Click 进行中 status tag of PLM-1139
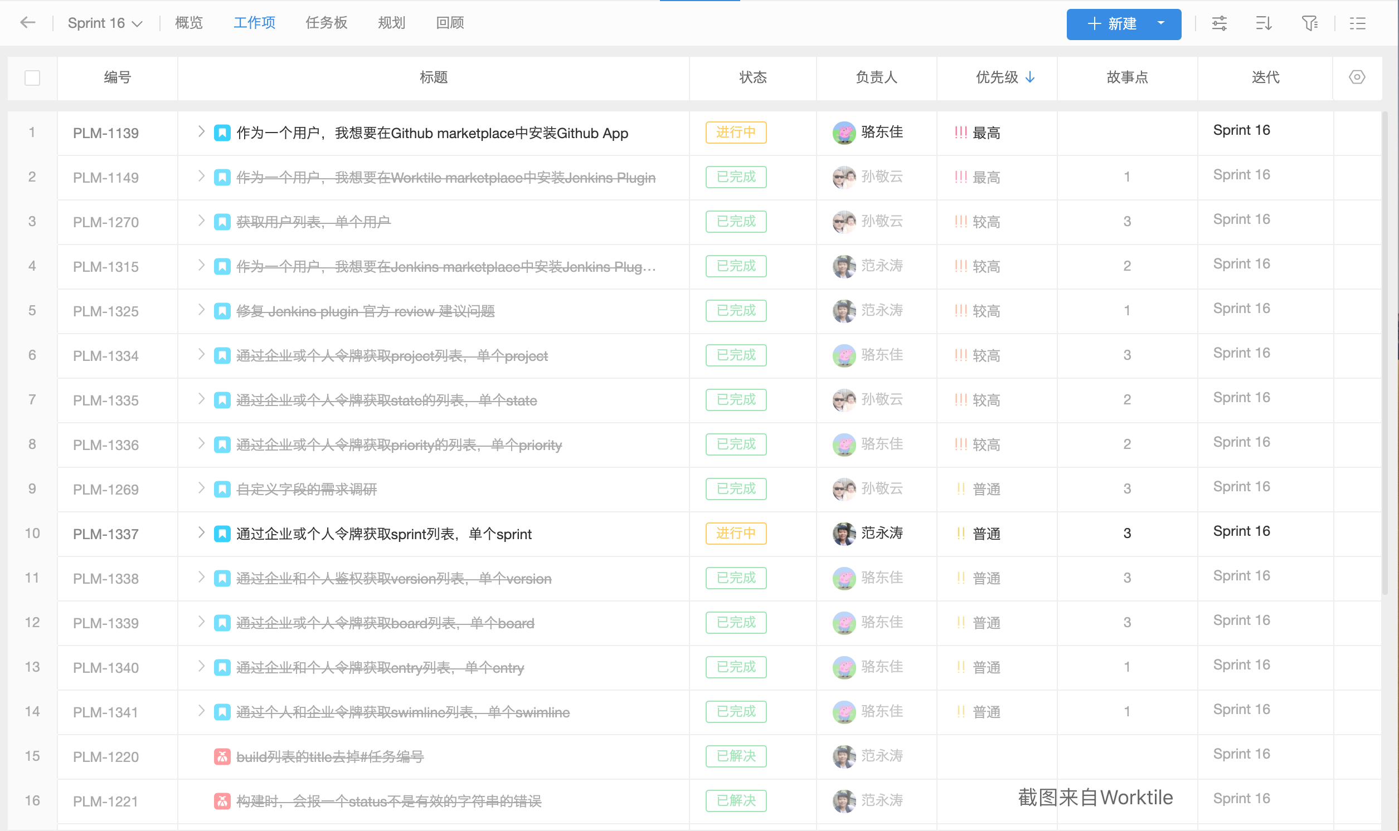Image resolution: width=1399 pixels, height=831 pixels. [x=735, y=133]
